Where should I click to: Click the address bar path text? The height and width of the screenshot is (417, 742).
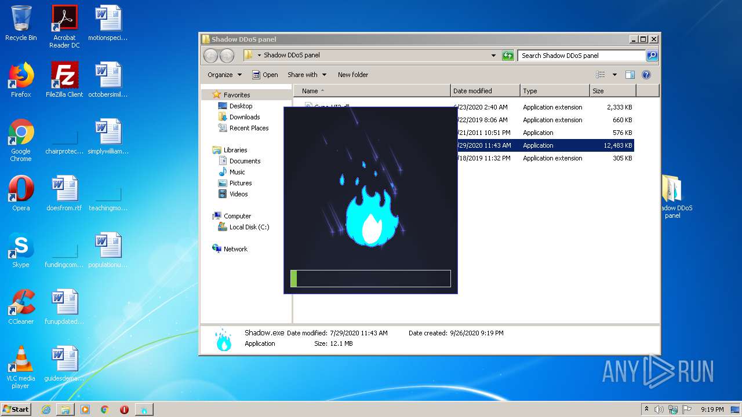pyautogui.click(x=292, y=56)
